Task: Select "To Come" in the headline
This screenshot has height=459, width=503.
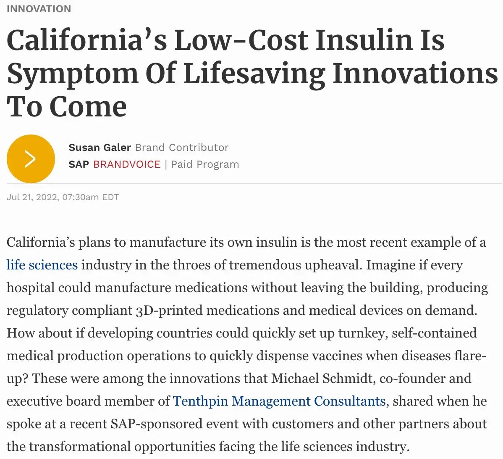Action: [67, 107]
